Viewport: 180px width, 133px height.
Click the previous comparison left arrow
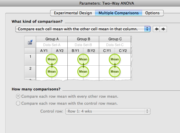click(x=157, y=29)
